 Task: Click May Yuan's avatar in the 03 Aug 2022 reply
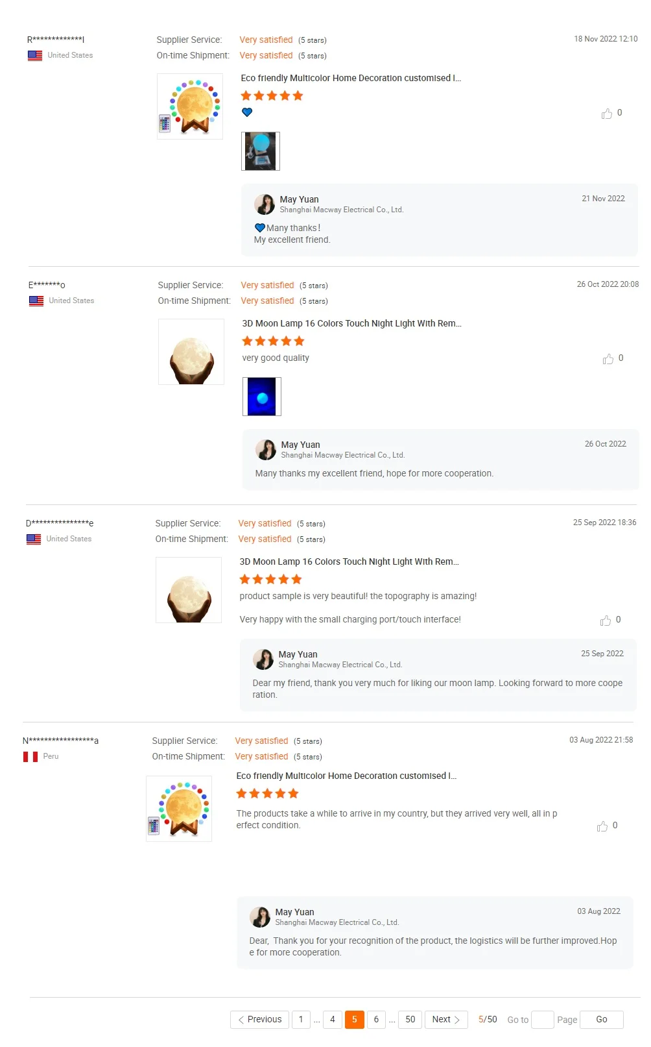tap(260, 917)
